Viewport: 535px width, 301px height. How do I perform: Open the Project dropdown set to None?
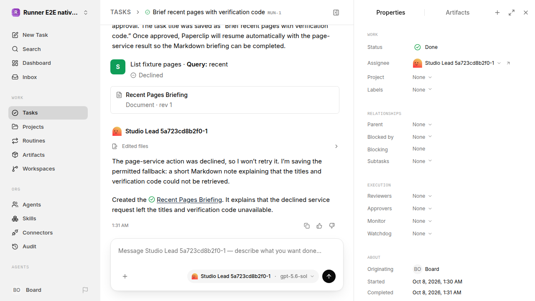click(x=422, y=77)
